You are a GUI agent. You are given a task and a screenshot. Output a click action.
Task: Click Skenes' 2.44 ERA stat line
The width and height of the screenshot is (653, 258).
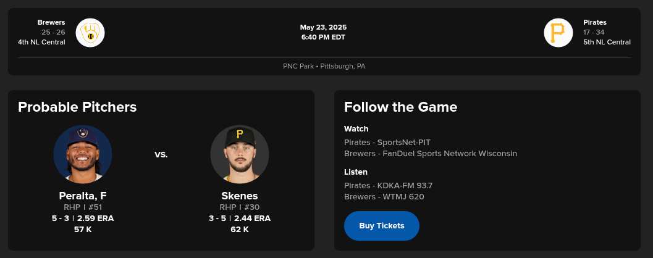coord(240,218)
